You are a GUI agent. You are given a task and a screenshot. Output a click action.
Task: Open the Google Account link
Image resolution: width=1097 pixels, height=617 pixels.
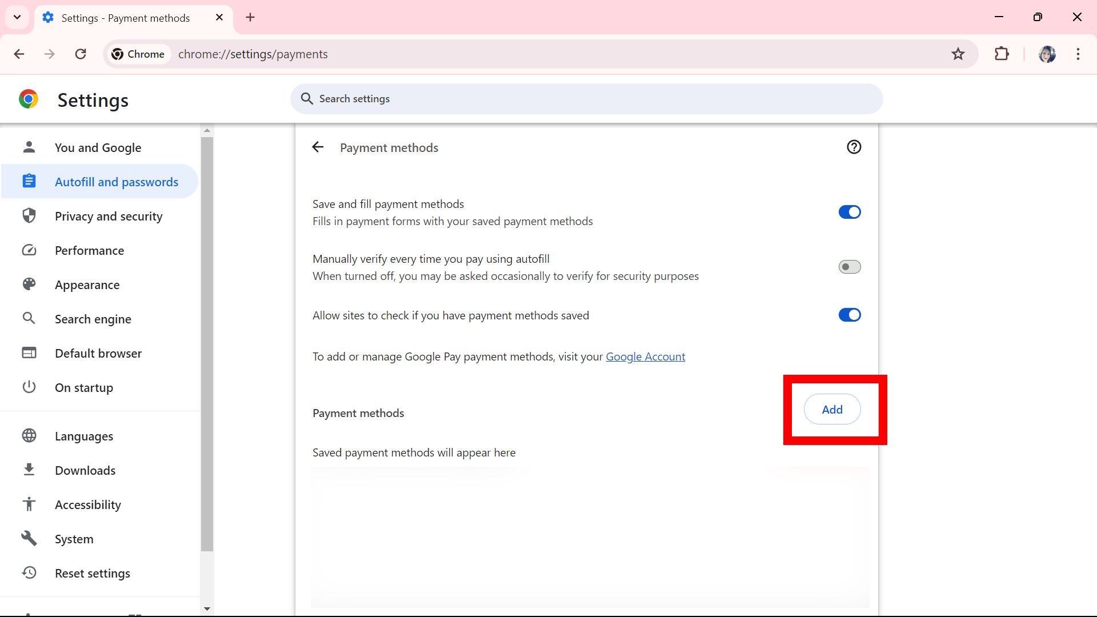point(645,356)
